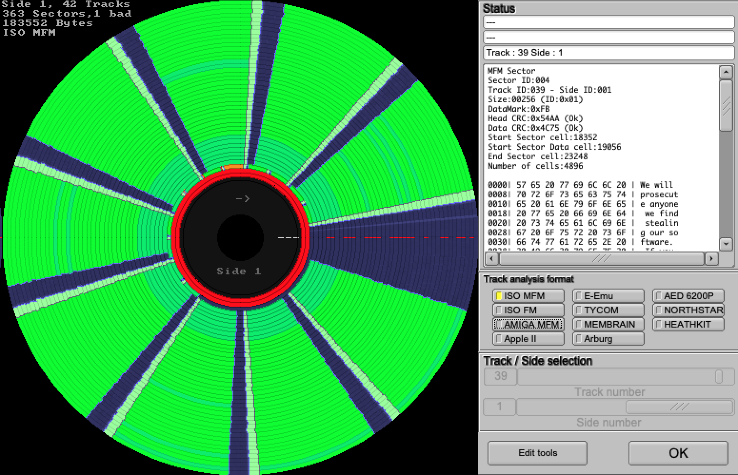
Task: Toggle the ISO FM format option
Action: click(528, 310)
